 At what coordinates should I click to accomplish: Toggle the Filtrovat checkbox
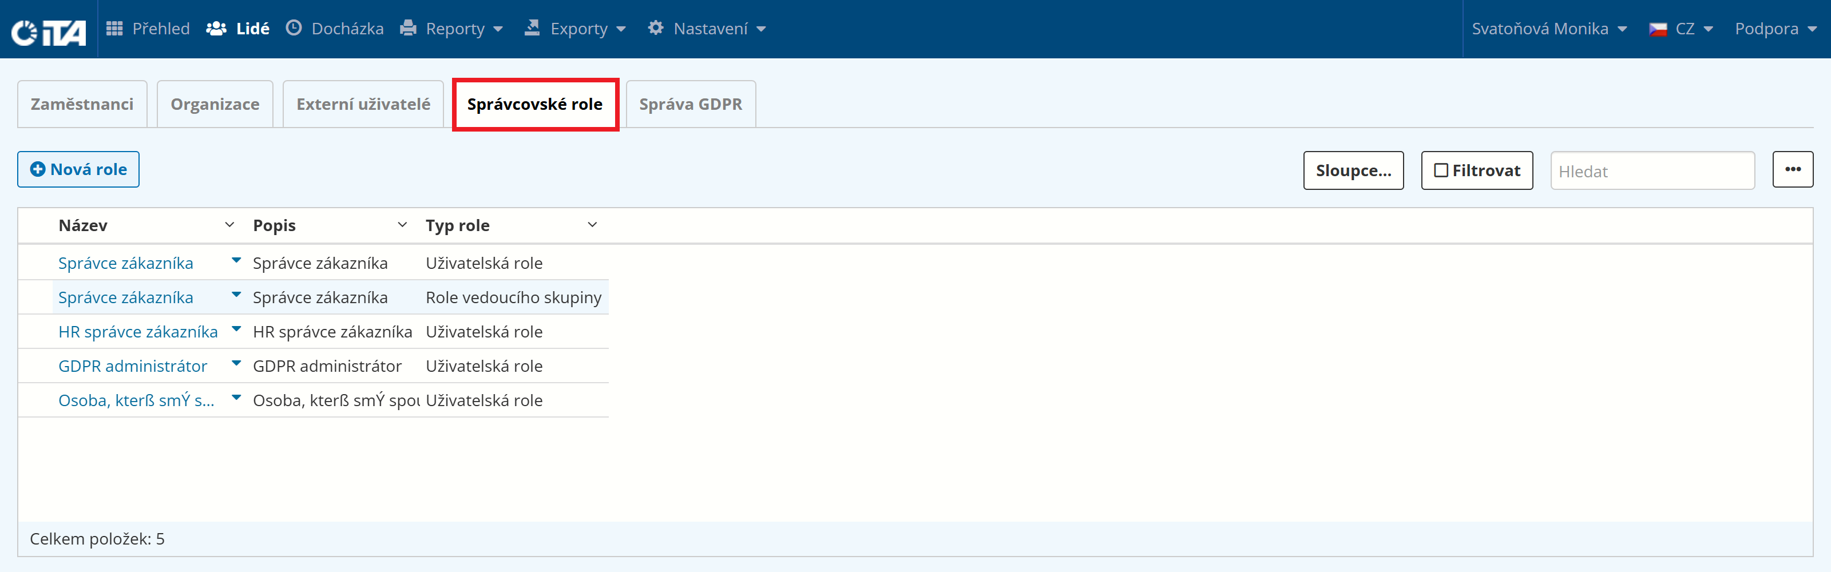[x=1441, y=170]
